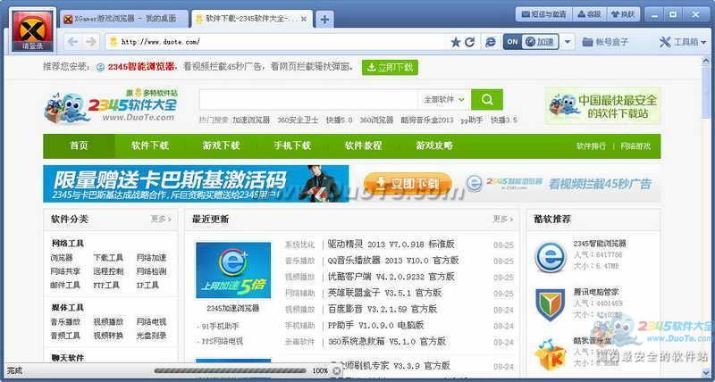Open 百度影音 V3.2.1.59 官方版

pos(383,309)
